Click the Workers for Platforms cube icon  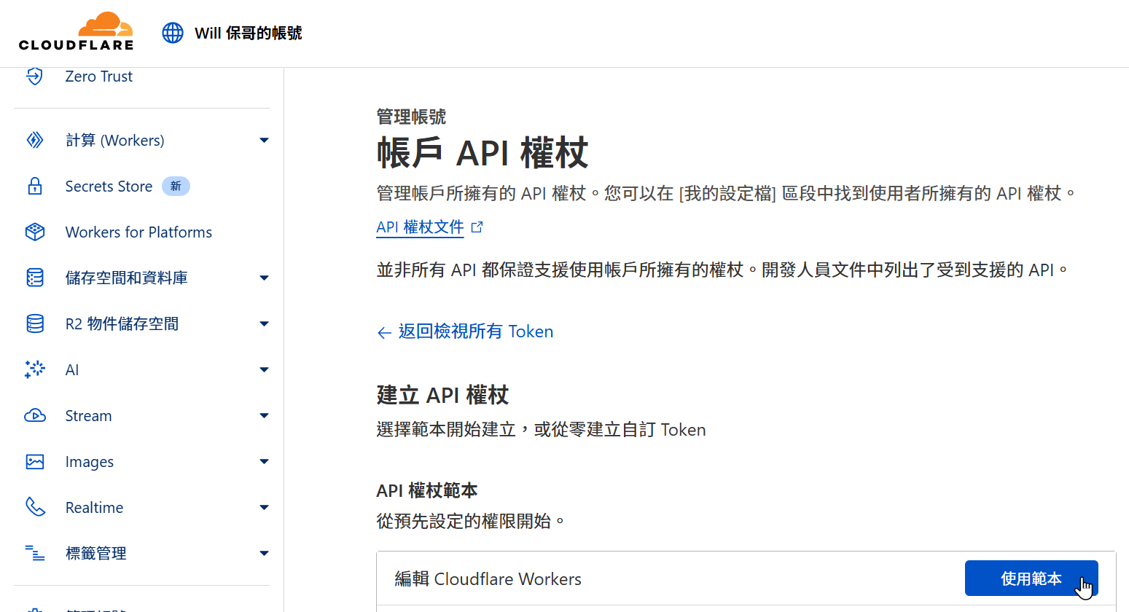click(35, 232)
